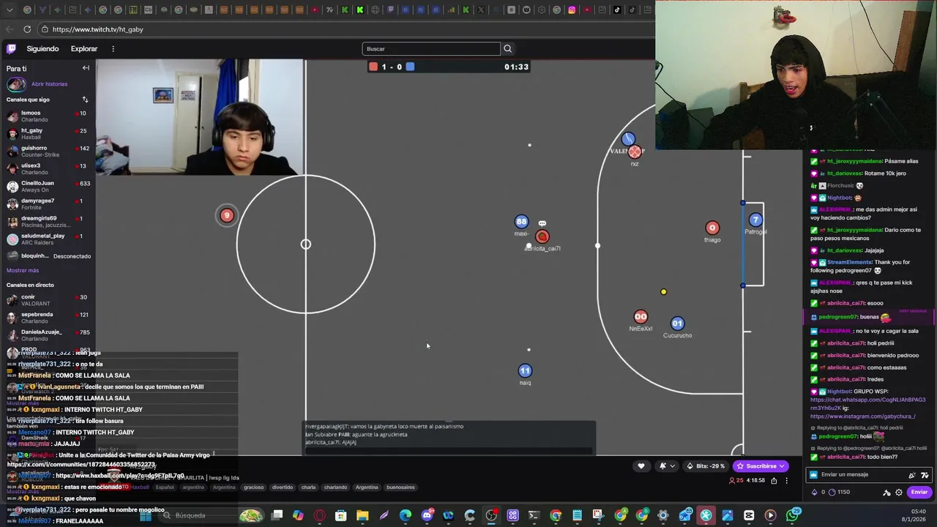Open Outlook mail from taskbar
The image size is (937, 527).
coord(684,515)
